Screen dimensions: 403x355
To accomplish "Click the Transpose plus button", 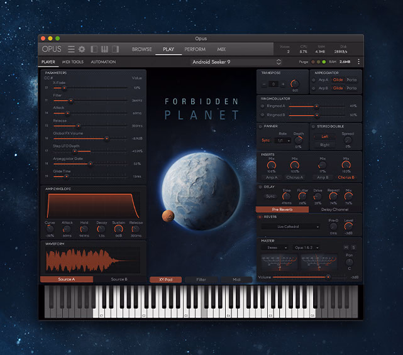I will pos(283,84).
